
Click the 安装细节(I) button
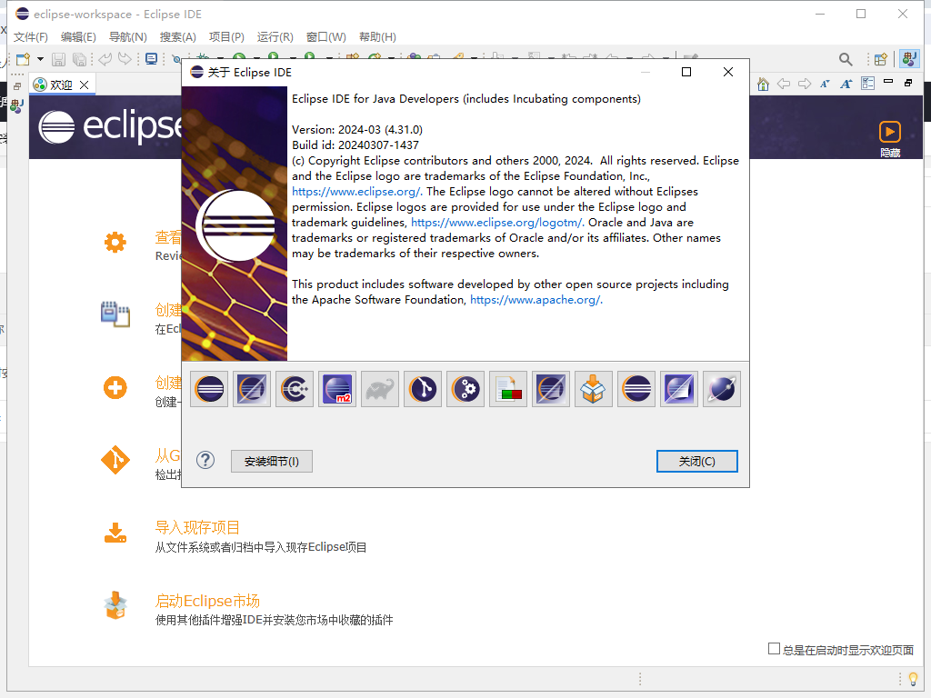point(271,461)
